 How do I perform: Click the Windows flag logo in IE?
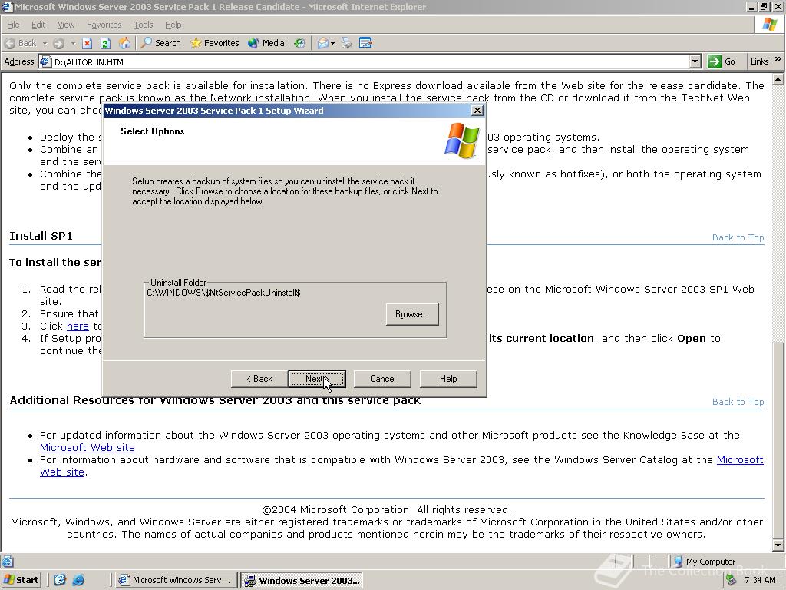(769, 24)
